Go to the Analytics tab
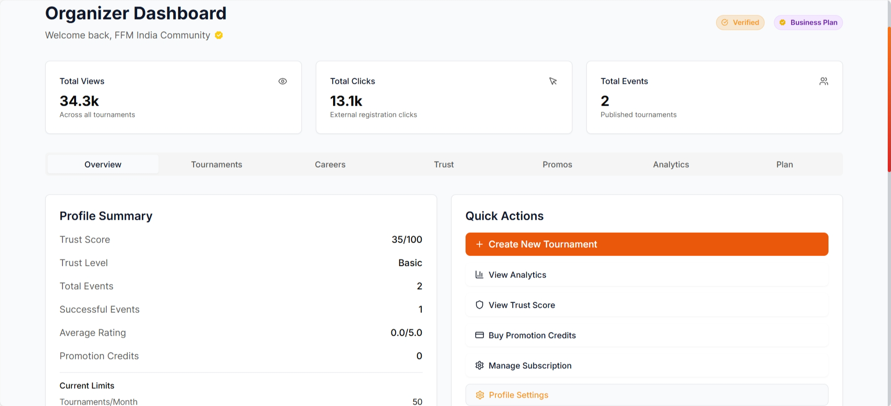The width and height of the screenshot is (891, 406). 671,164
